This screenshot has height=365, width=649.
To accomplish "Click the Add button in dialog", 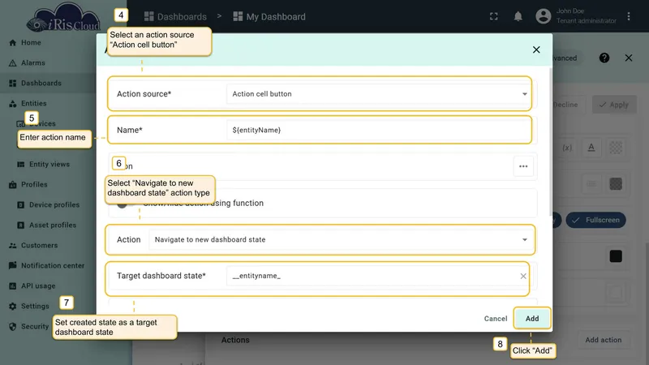I will [532, 319].
